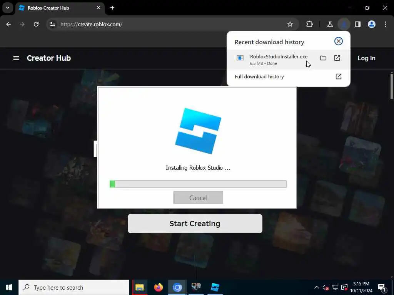Switch to Chrome taskbar icon
The width and height of the screenshot is (394, 295).
[177, 287]
